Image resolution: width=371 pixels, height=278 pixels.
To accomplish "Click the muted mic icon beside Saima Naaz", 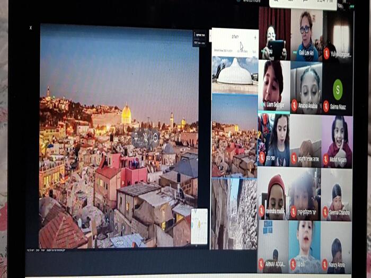I will click(326, 106).
